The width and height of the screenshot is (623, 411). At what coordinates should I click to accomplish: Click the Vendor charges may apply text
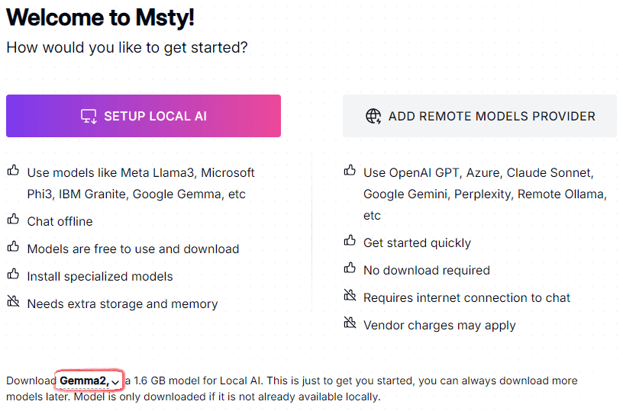(x=439, y=326)
